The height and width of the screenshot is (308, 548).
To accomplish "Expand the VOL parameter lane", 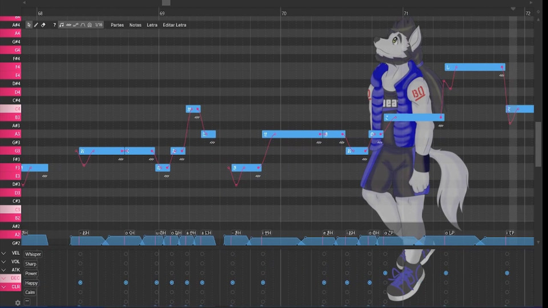I will (x=3, y=262).
